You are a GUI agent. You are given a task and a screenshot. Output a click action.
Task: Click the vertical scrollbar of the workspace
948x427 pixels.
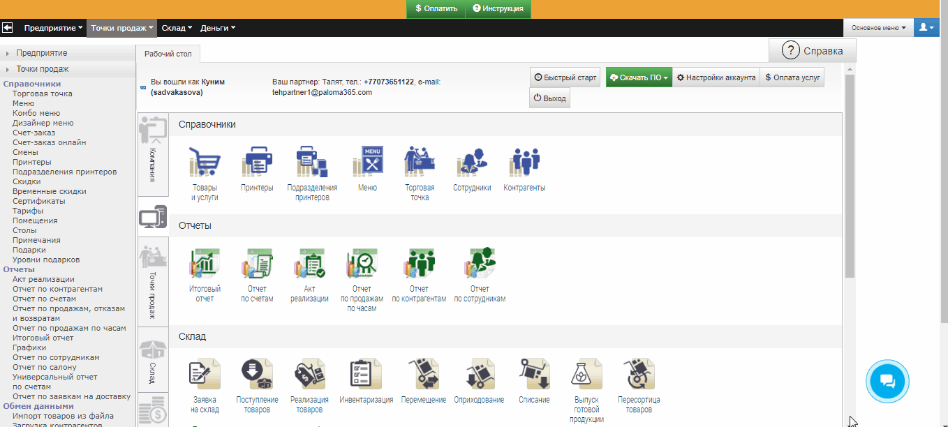(849, 174)
